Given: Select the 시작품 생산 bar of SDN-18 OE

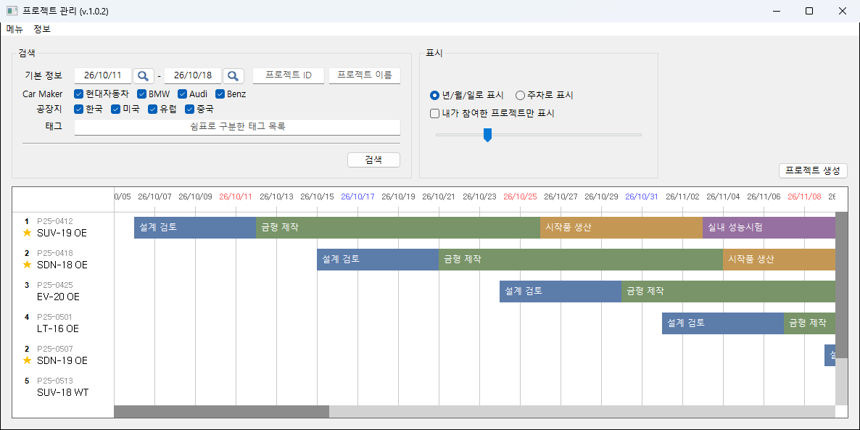Looking at the screenshot, I should (x=779, y=260).
